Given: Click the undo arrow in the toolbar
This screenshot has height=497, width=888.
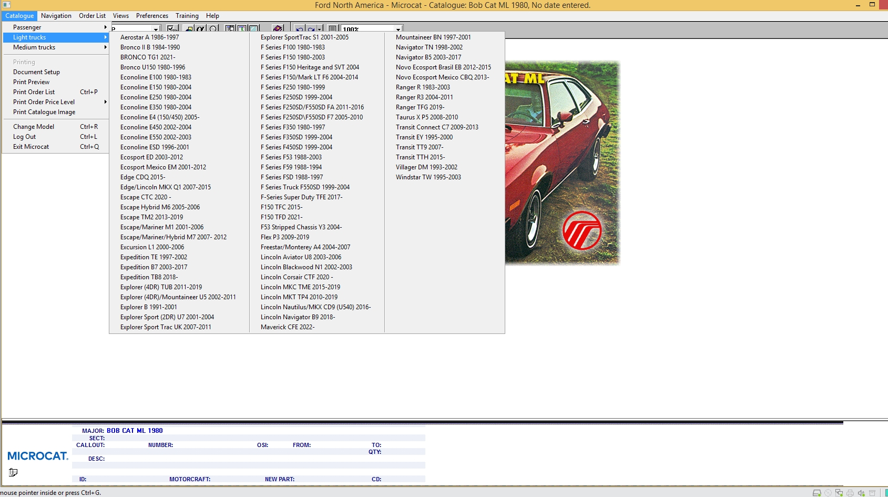Looking at the screenshot, I should click(300, 28).
